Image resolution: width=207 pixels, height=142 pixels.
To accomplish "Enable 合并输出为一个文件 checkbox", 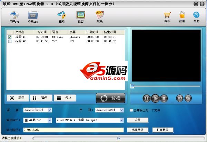I will pos(131,110).
